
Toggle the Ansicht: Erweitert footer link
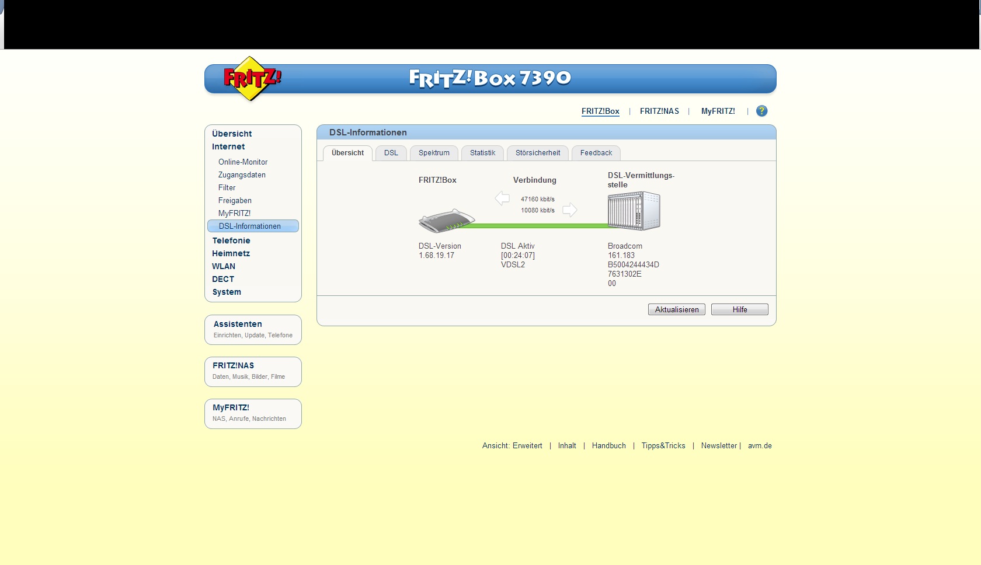tap(512, 446)
